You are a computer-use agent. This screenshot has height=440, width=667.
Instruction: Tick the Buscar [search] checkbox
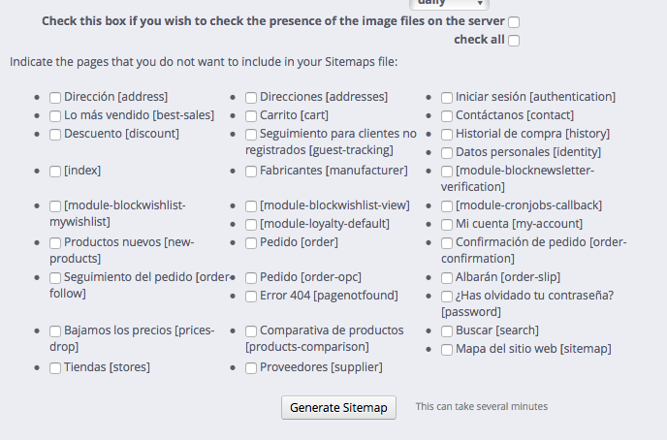[447, 331]
